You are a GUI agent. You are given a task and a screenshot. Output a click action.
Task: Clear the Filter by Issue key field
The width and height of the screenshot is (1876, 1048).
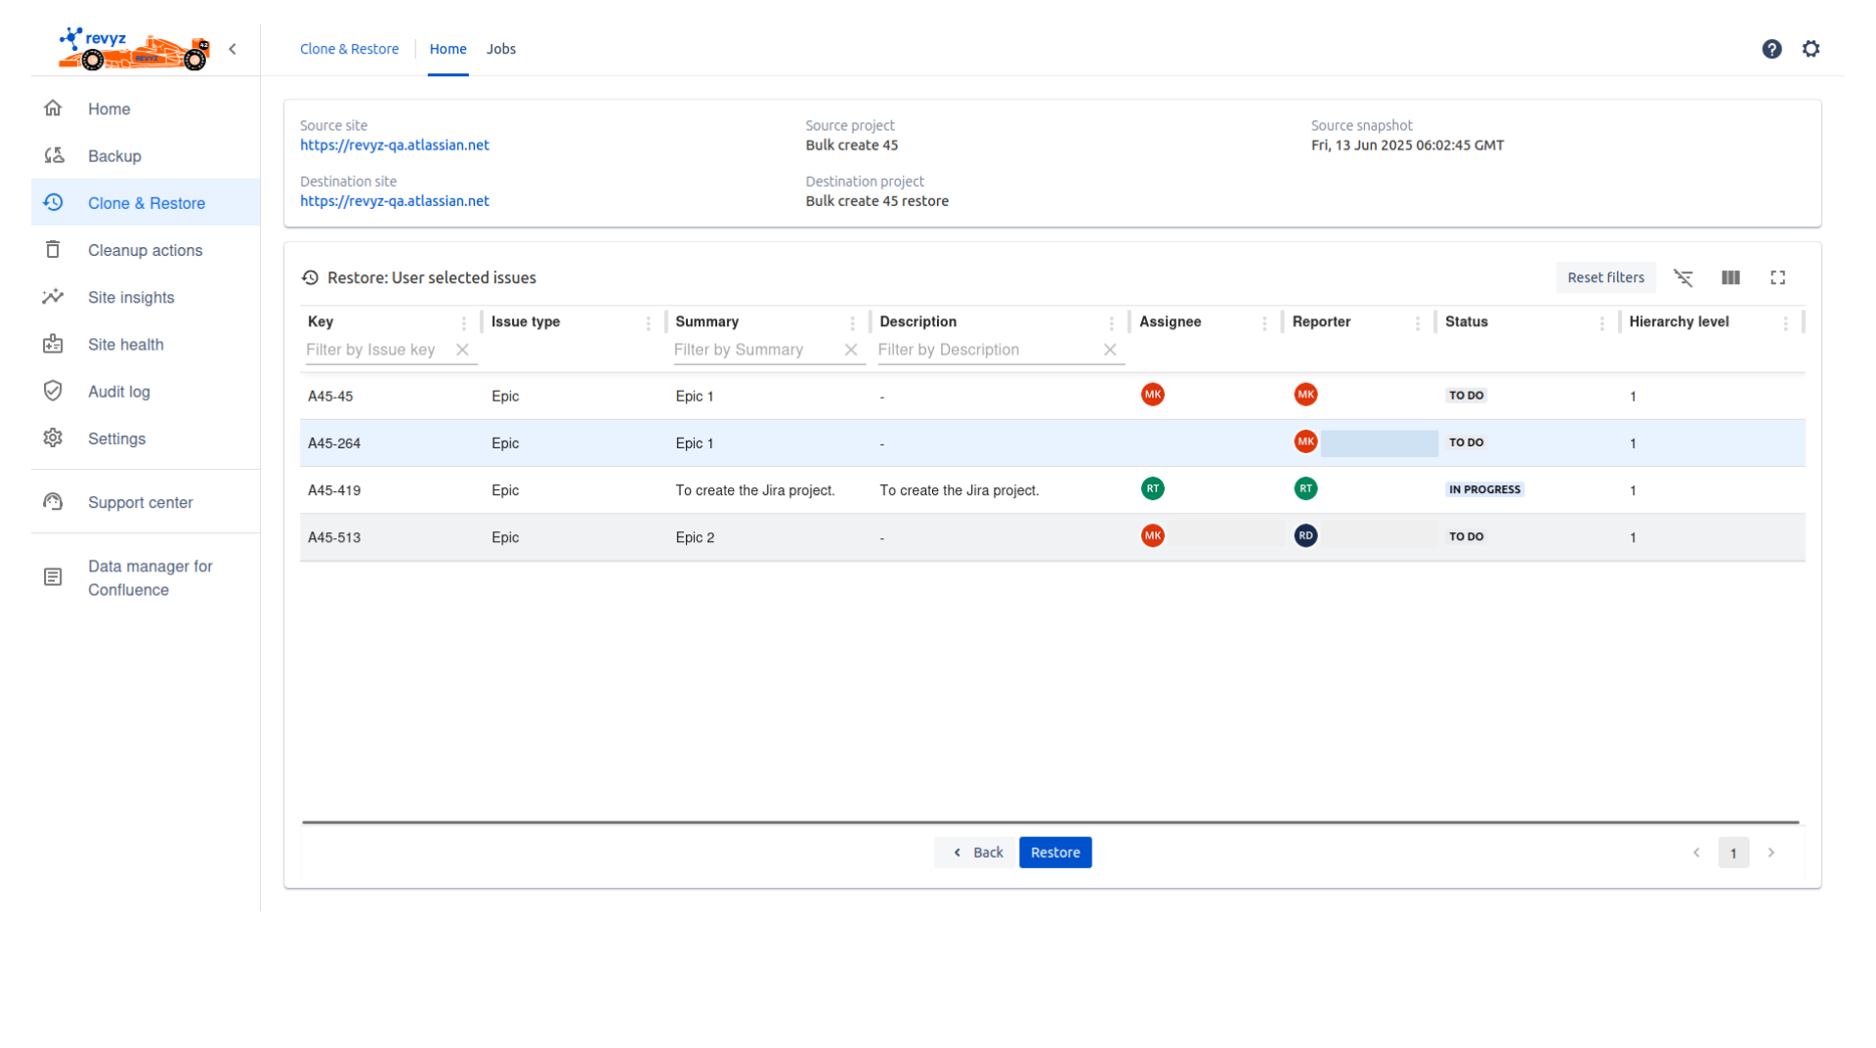click(462, 350)
